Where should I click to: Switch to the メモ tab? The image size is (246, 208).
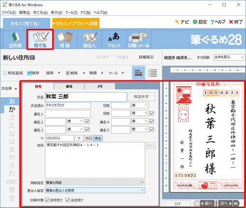point(100,86)
